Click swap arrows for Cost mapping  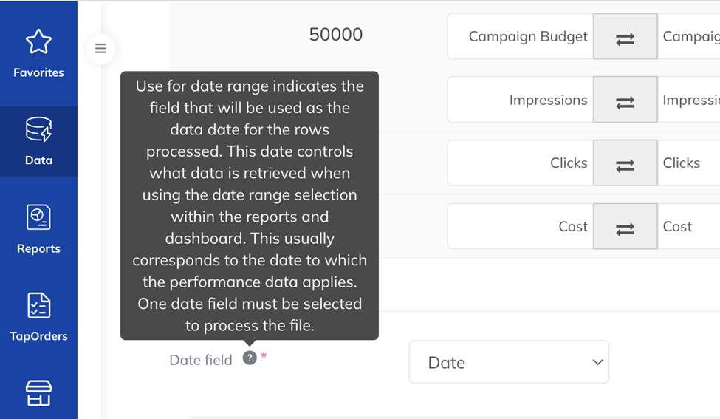[x=625, y=227]
